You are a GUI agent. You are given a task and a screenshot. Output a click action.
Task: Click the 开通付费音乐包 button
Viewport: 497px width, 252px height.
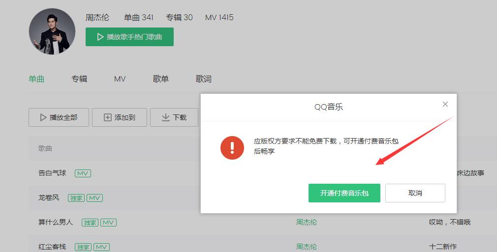coord(344,193)
